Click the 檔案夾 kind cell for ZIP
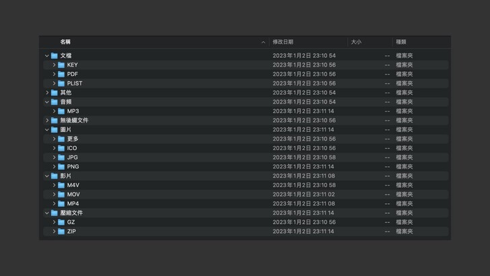Screen dimensions: 490x276 pos(405,232)
